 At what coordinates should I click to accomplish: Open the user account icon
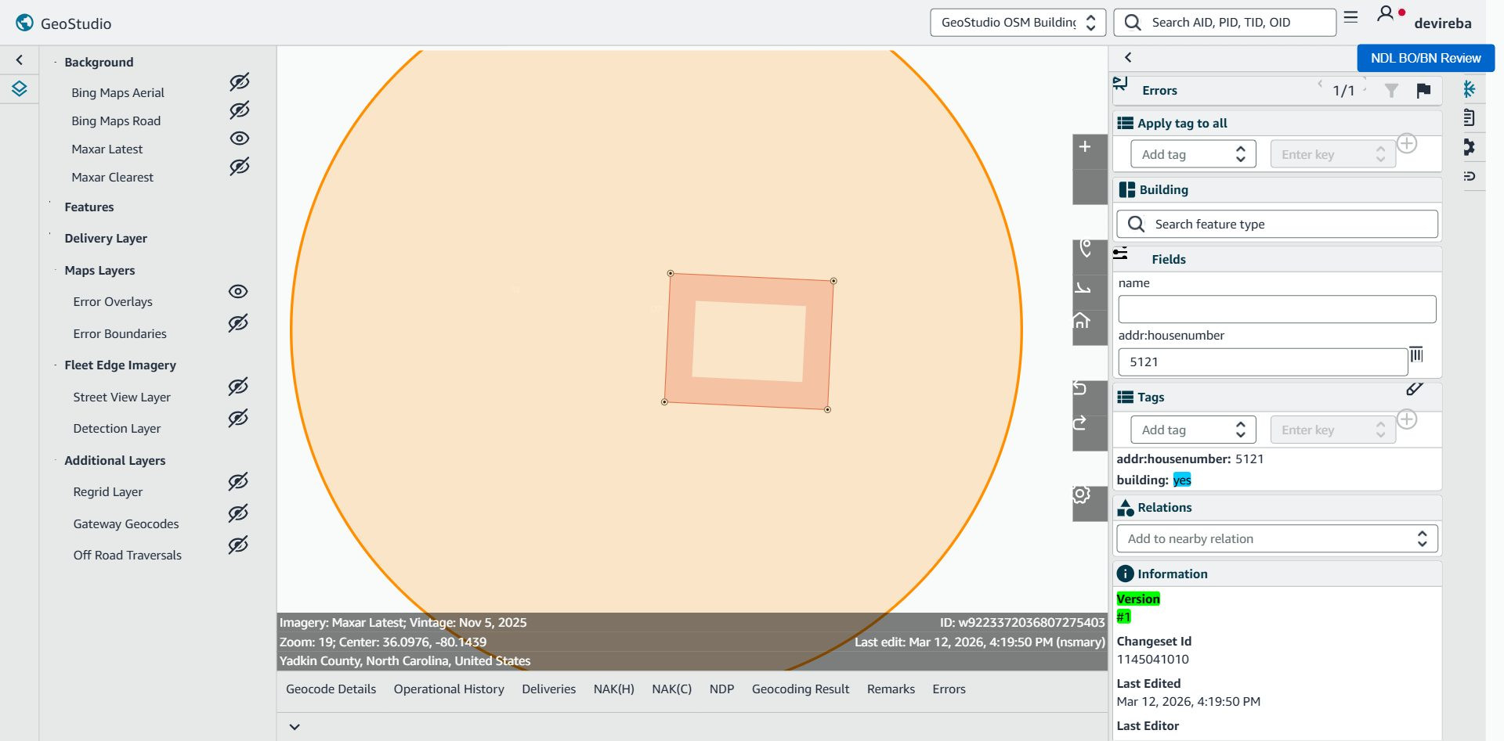pos(1385,14)
